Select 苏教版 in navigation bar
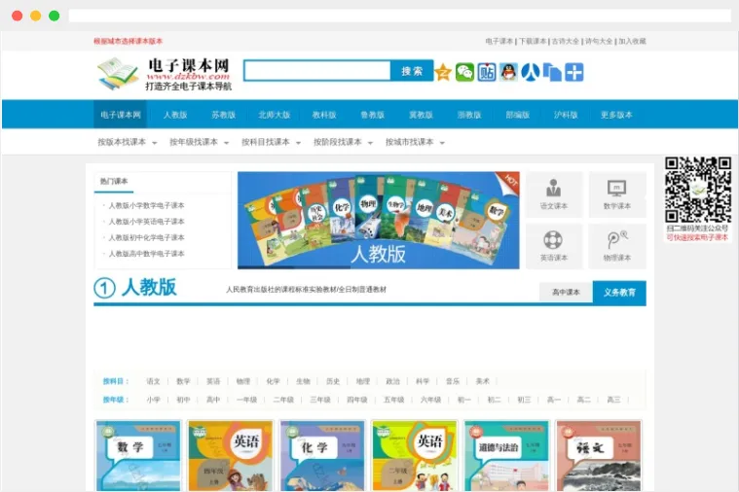The image size is (739, 492). click(x=223, y=115)
